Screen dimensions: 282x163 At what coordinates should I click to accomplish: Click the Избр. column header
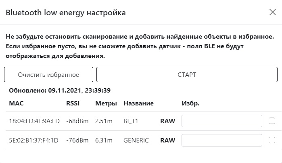[190, 103]
